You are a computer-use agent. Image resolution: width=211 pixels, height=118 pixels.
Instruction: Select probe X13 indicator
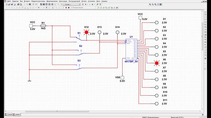100,32
